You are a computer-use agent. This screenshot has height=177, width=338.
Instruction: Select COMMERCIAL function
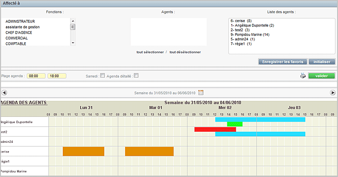pyautogui.click(x=16, y=38)
